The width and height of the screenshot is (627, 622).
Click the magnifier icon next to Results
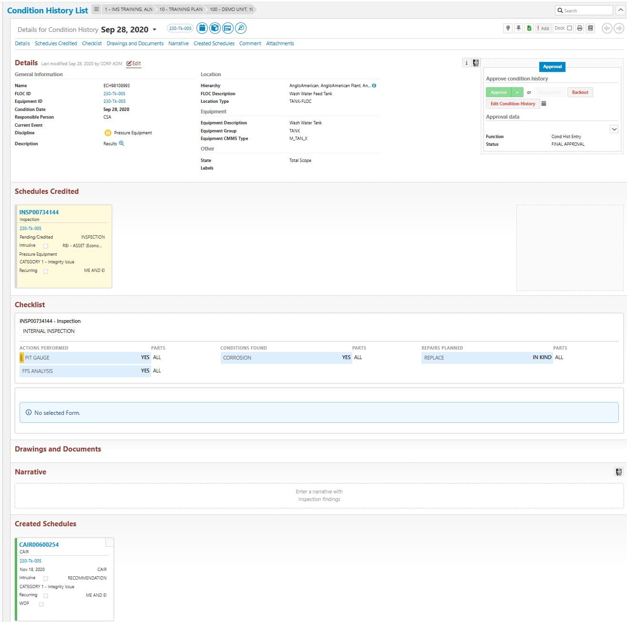122,143
